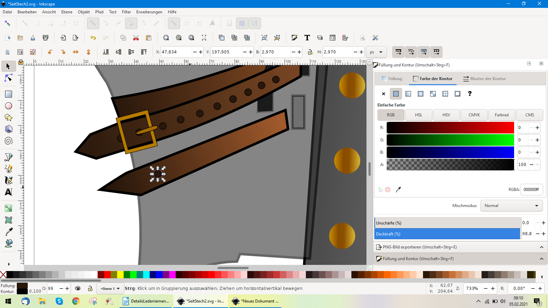Choose the spiral drawing tool
The width and height of the screenshot is (548, 308).
tap(9, 141)
